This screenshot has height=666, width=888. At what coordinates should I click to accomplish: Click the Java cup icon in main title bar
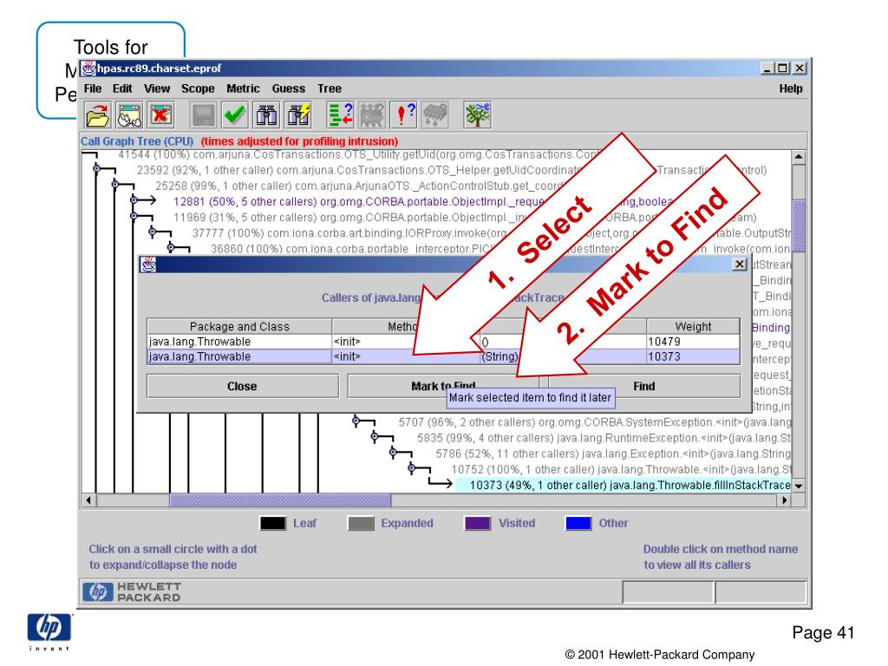pyautogui.click(x=88, y=69)
